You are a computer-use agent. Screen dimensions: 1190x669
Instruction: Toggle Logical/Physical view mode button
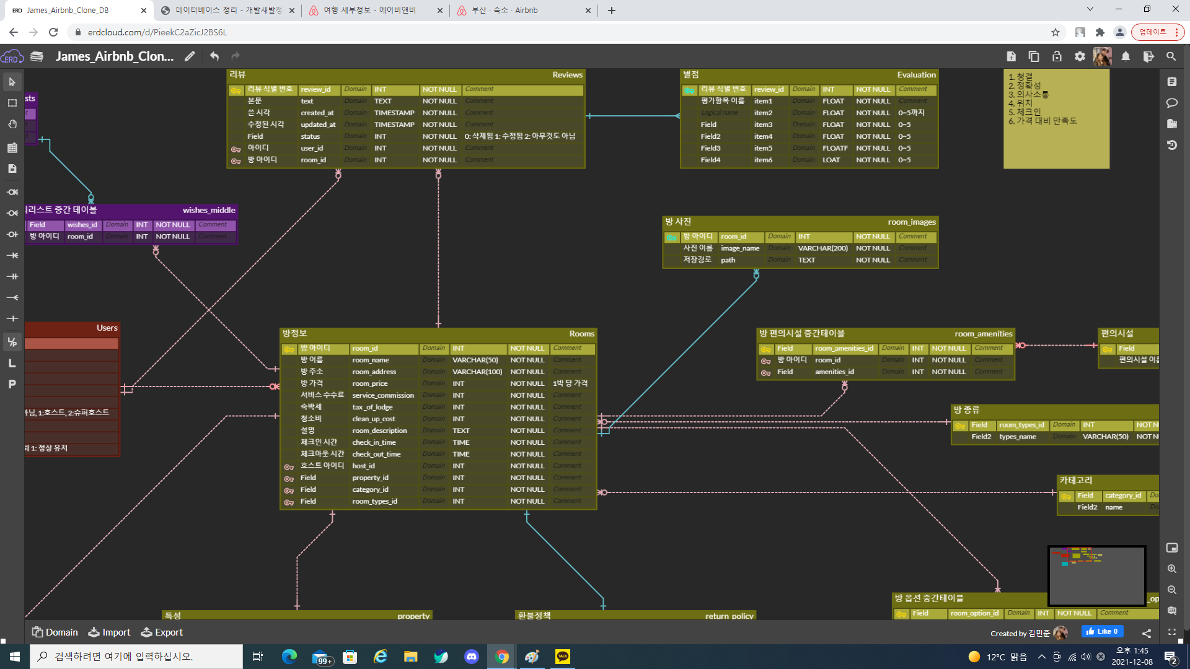coord(12,342)
